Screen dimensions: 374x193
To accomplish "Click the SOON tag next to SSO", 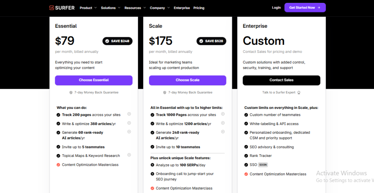I will click(263, 165).
